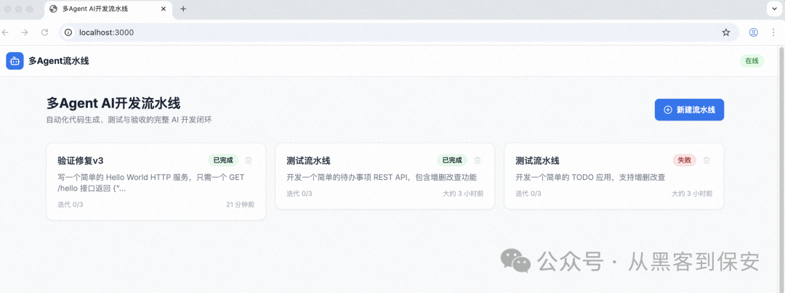
Task: Click the 多Agent流水线 header title
Action: tap(59, 61)
